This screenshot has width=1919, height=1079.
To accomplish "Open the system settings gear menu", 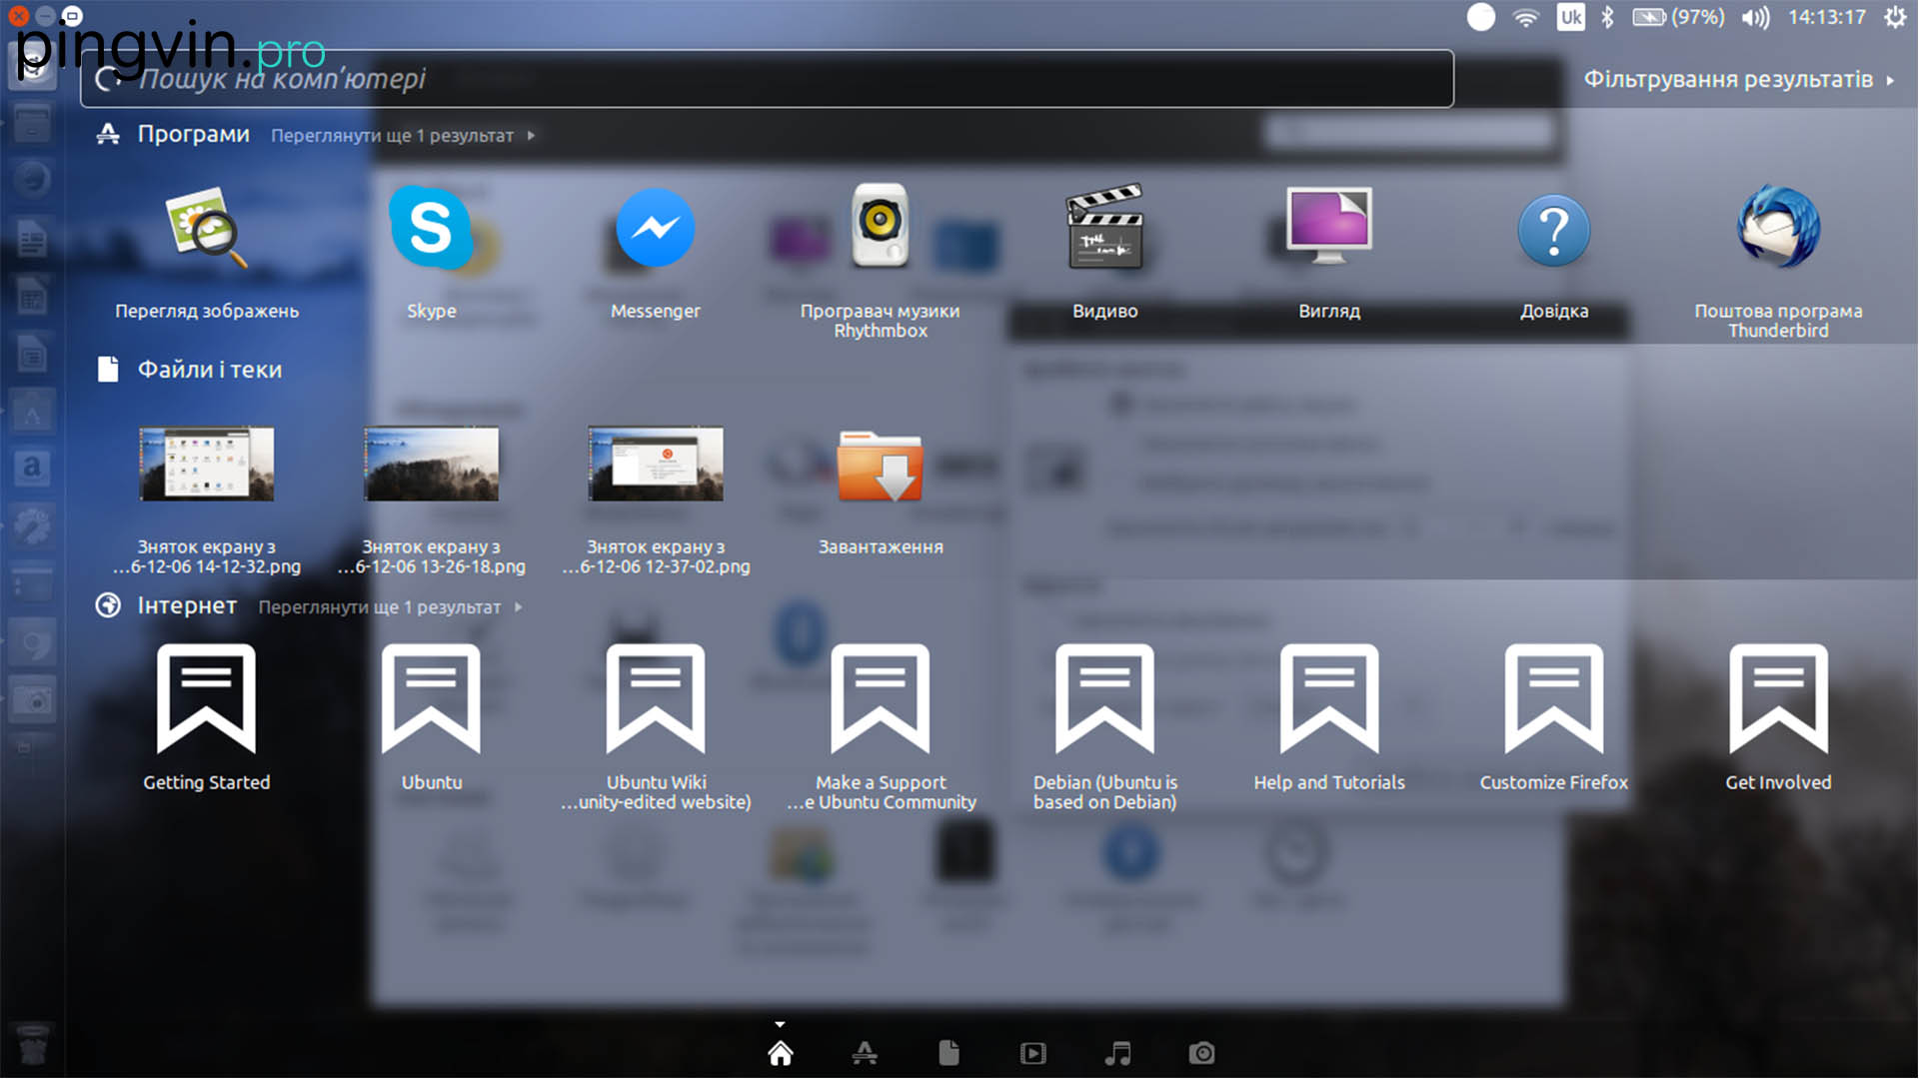I will (x=1895, y=17).
